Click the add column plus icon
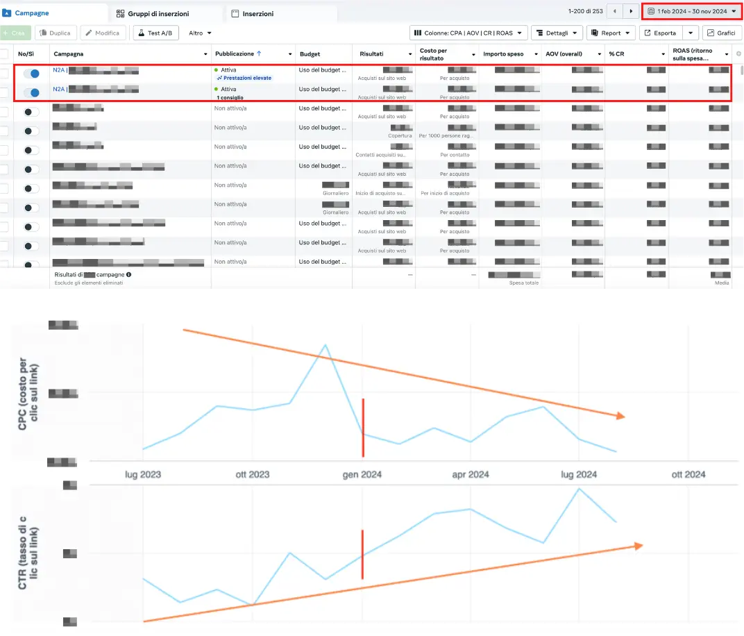Viewport: 744px width, 636px height. tap(738, 54)
